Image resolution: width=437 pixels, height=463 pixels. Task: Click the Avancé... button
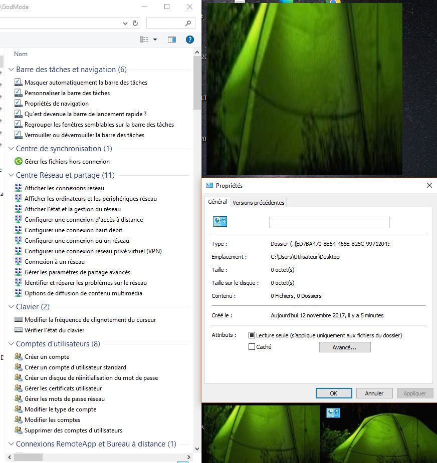pyautogui.click(x=344, y=347)
